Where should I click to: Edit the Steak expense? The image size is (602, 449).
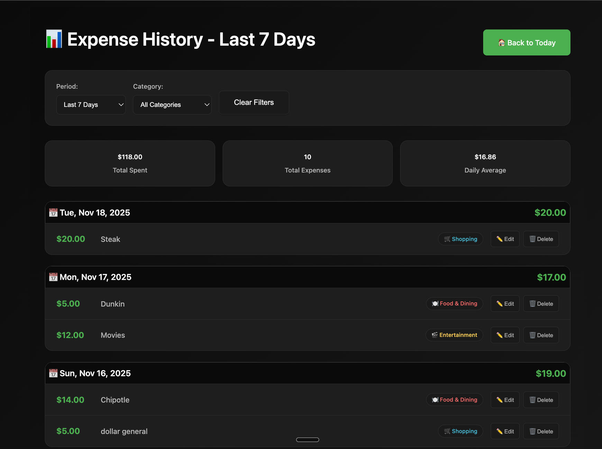pyautogui.click(x=505, y=239)
